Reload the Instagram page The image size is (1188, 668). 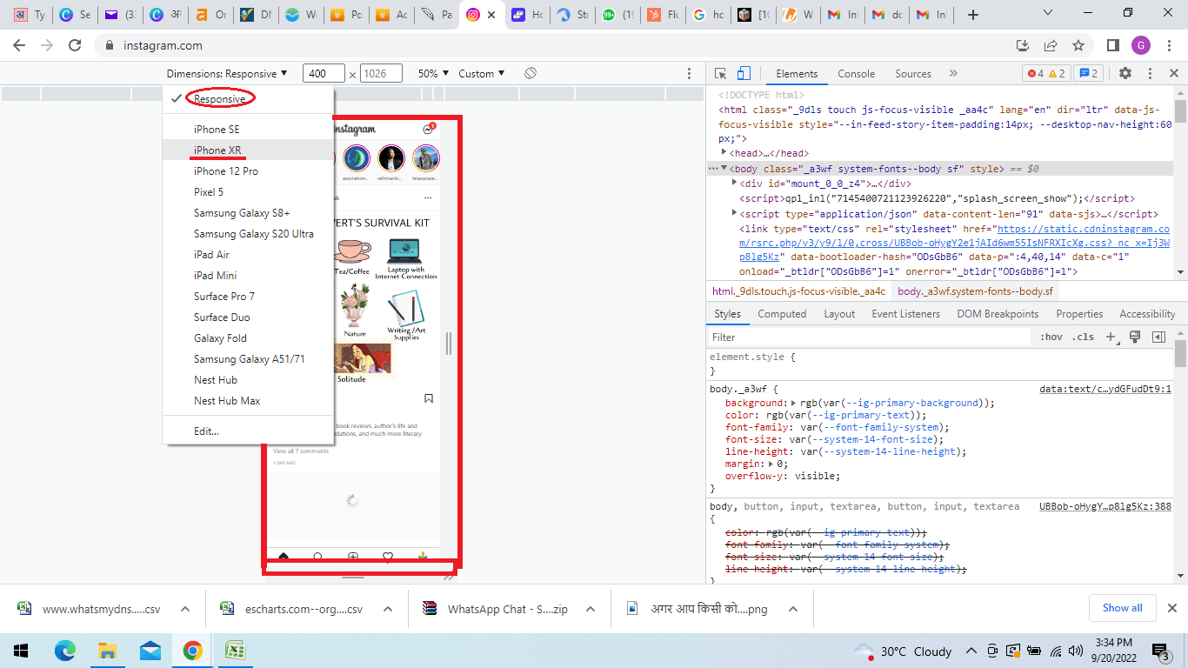pyautogui.click(x=76, y=45)
